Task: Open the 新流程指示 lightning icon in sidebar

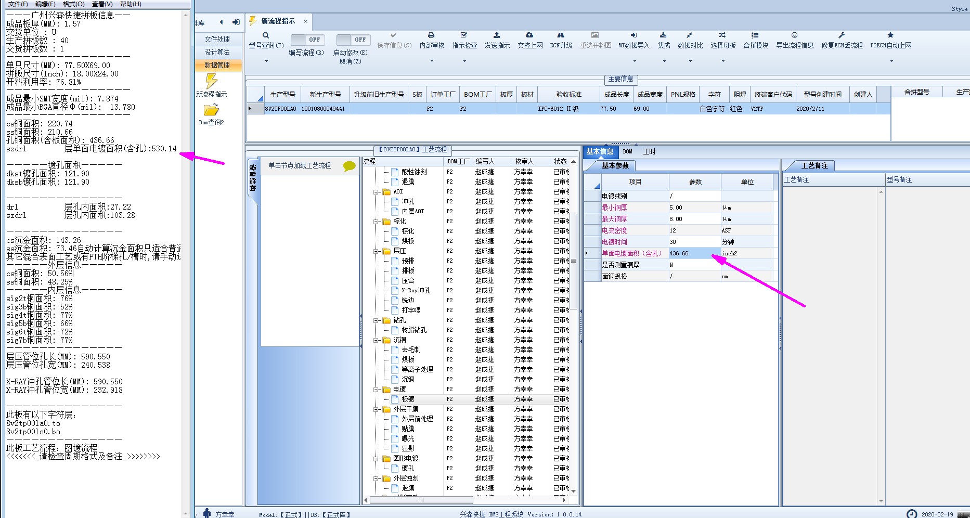Action: coord(211,81)
